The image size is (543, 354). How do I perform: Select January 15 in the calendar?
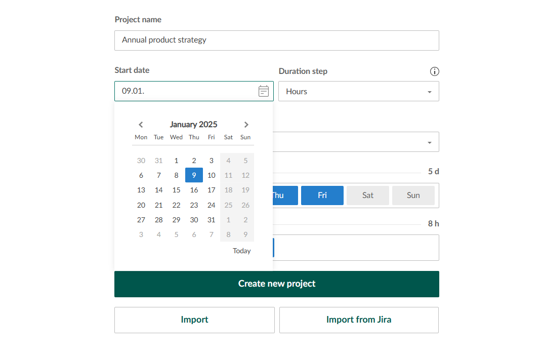click(176, 190)
